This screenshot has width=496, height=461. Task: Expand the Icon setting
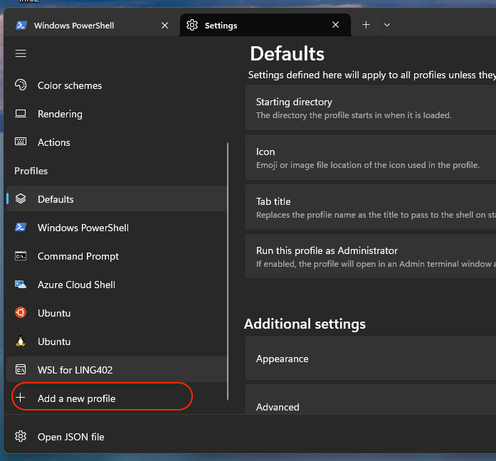click(371, 157)
